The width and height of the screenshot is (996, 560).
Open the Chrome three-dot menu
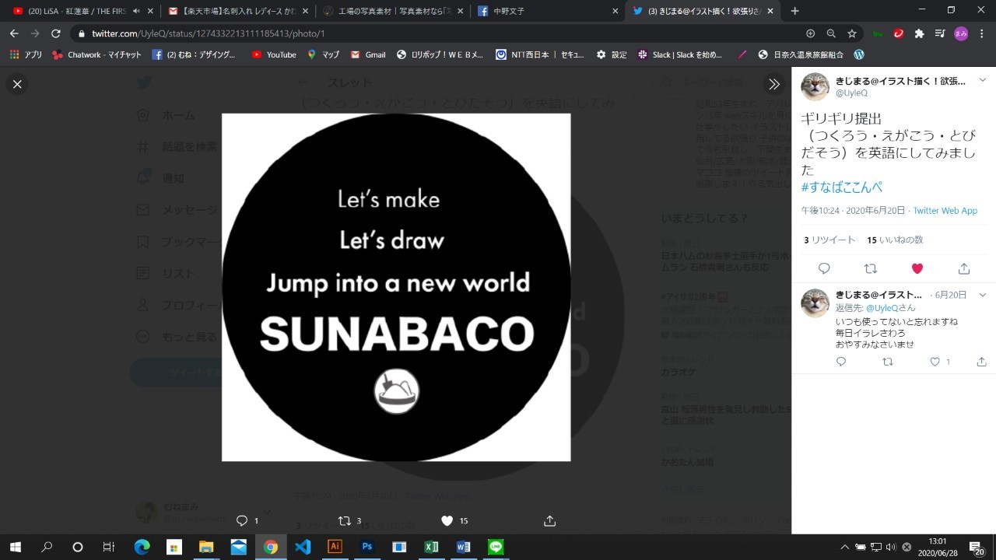982,33
